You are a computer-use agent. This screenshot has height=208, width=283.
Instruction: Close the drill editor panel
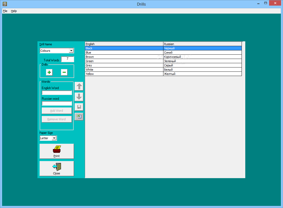point(57,169)
